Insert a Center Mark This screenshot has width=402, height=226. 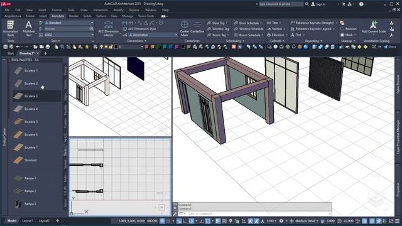184,28
